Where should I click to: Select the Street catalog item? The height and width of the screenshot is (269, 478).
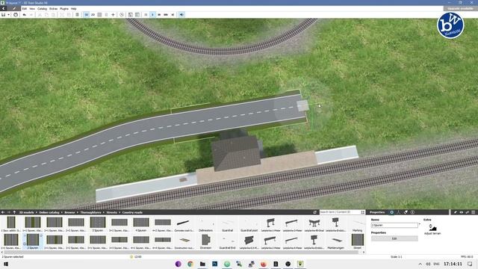(357, 242)
